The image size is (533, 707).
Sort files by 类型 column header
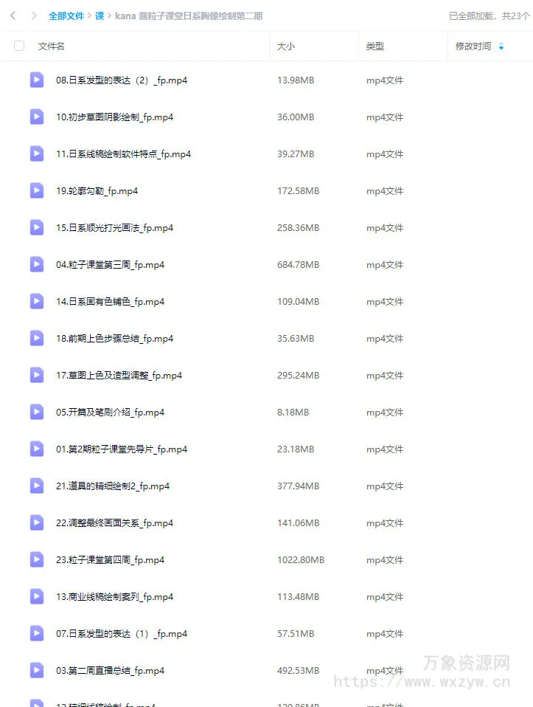(x=375, y=46)
